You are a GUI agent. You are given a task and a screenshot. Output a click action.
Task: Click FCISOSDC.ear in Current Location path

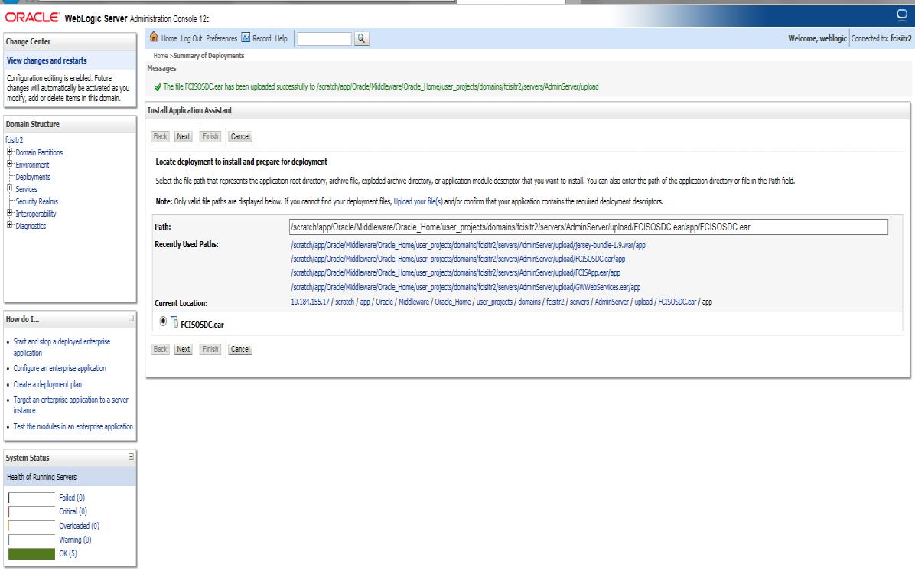[x=678, y=302]
